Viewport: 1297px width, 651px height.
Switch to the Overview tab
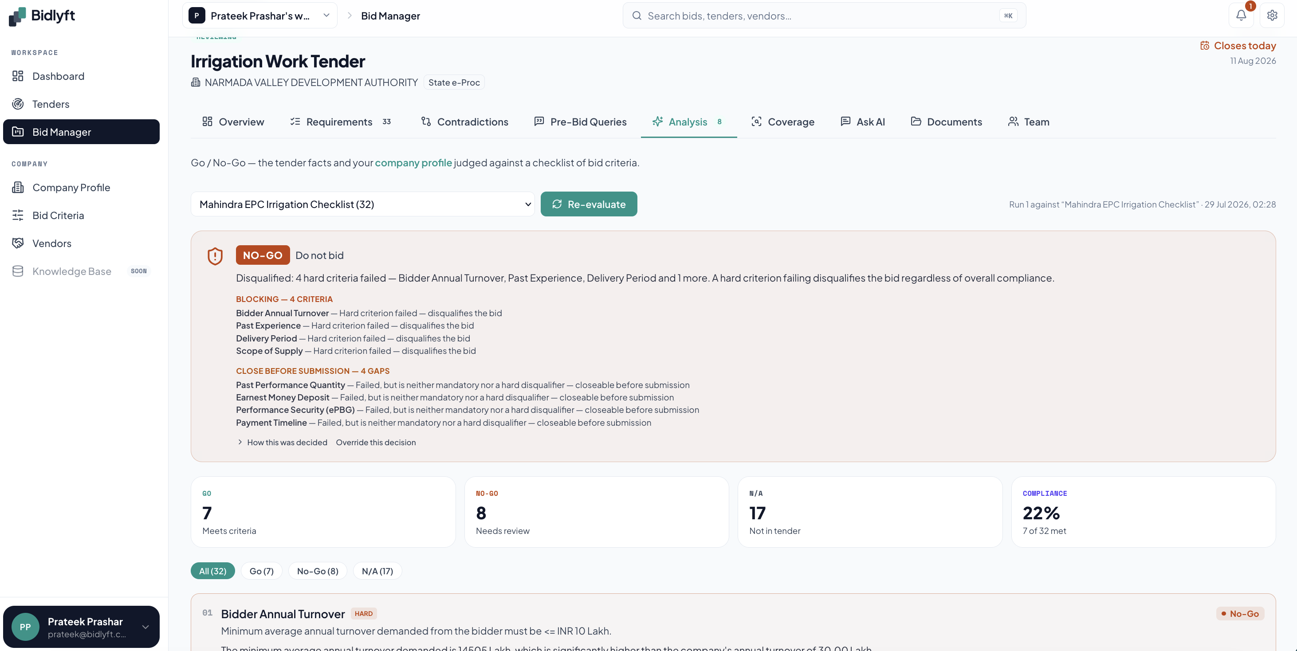coord(233,122)
